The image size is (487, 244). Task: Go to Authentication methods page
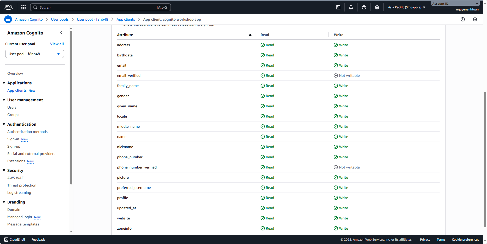coord(27,132)
